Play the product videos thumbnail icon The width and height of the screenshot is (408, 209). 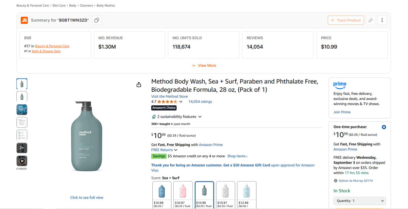[x=22, y=161]
